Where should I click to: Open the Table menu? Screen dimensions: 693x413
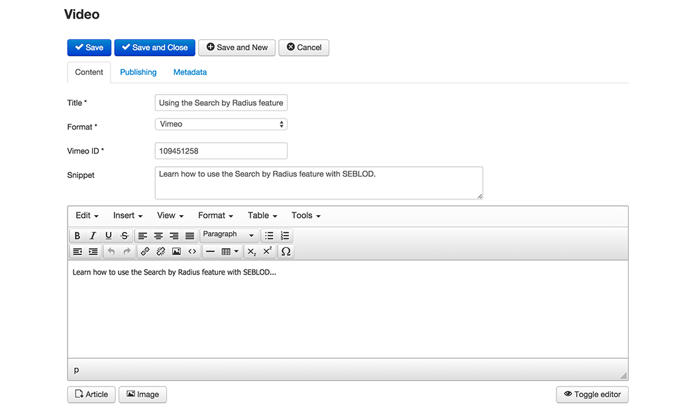(x=262, y=216)
